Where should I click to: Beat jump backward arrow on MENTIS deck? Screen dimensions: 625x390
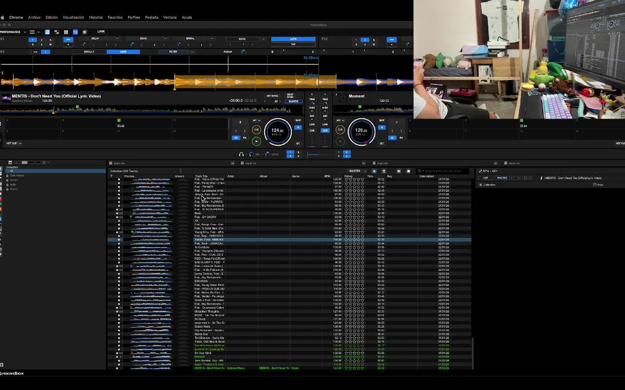(x=236, y=131)
